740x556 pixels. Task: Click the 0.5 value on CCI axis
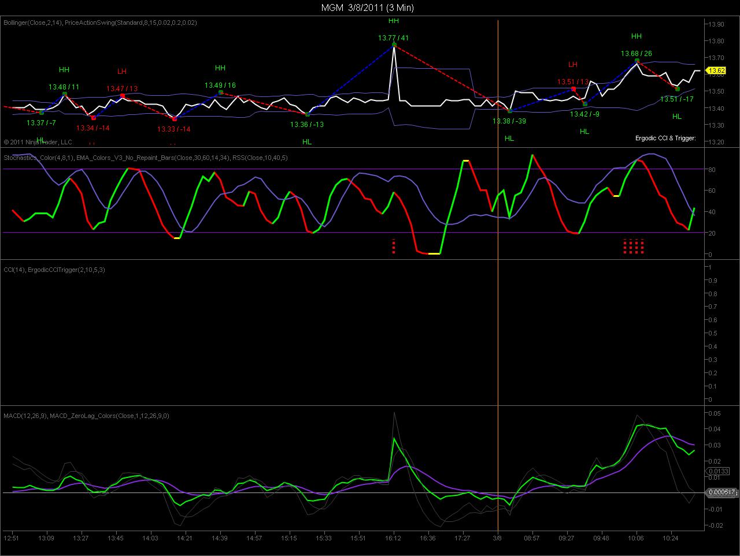tap(713, 334)
